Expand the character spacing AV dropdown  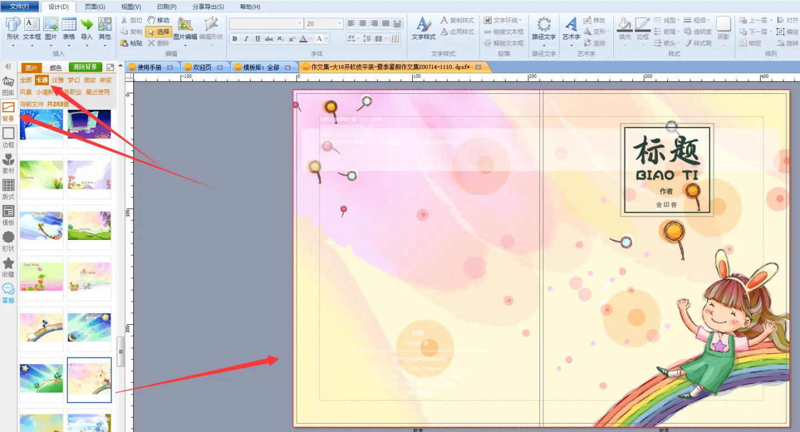[x=359, y=39]
